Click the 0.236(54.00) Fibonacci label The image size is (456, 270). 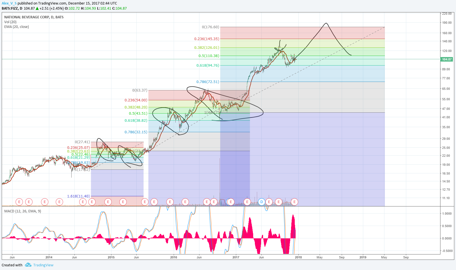click(x=136, y=100)
